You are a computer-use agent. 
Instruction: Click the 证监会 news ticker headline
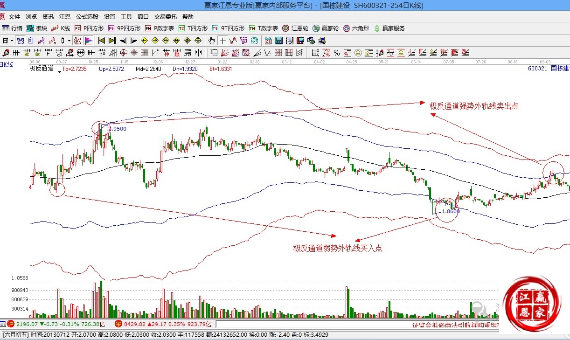455,325
